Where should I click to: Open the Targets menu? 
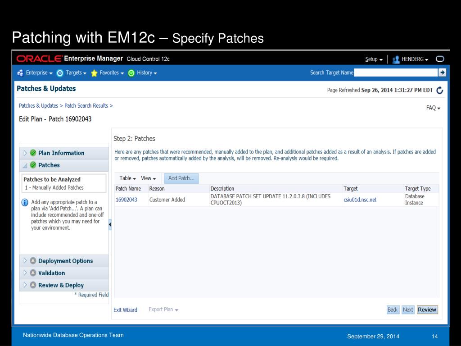tap(76, 73)
